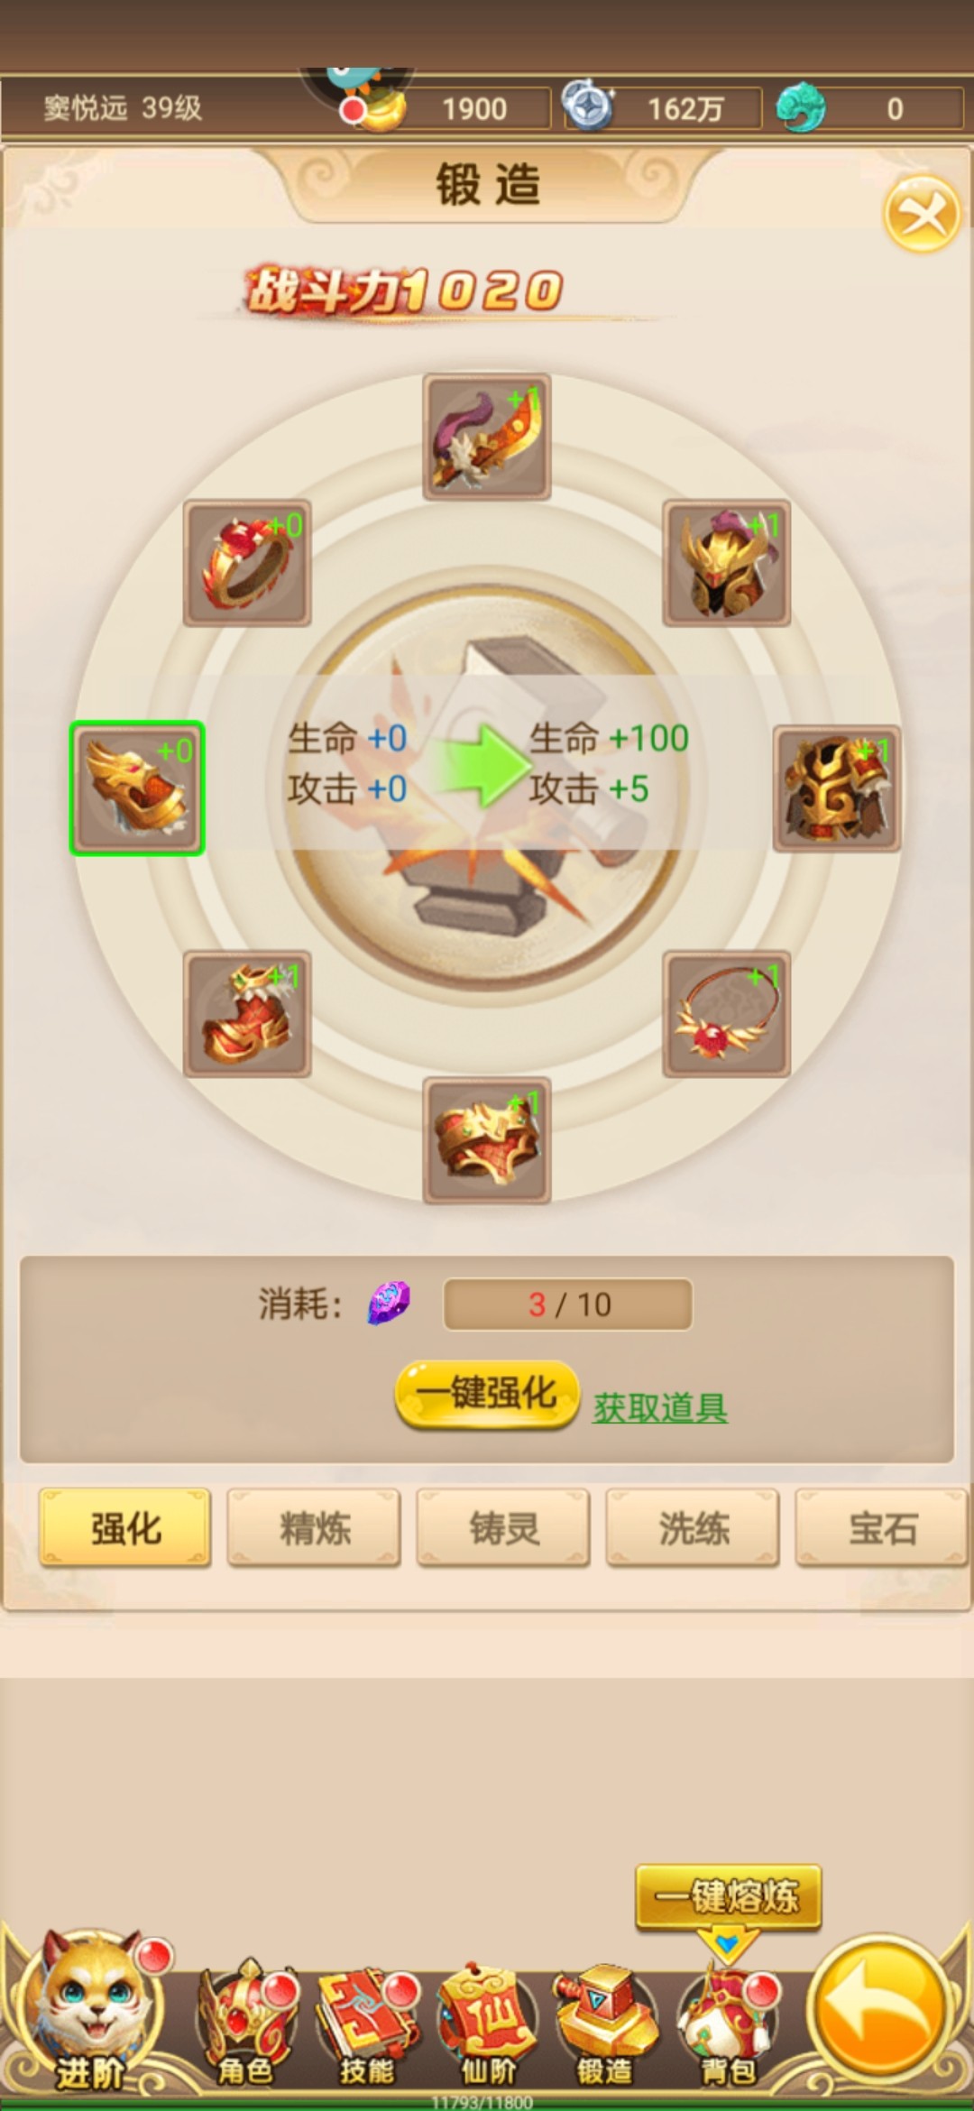Select the red boots equipment slot
Image resolution: width=974 pixels, height=2111 pixels.
(247, 1014)
